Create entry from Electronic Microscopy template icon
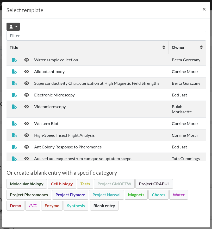 (x=14, y=95)
